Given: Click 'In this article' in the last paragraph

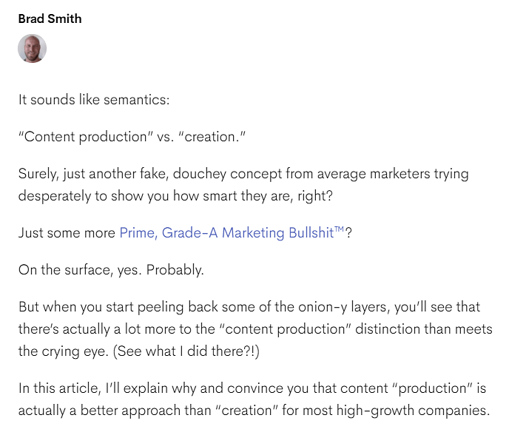Looking at the screenshot, I should 59,389.
